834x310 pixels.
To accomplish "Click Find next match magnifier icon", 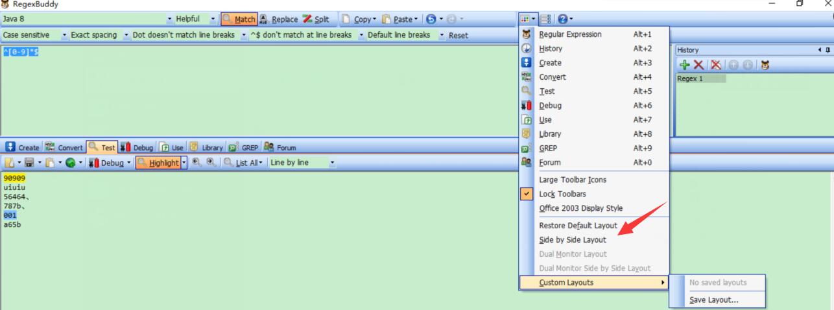I will [x=210, y=163].
